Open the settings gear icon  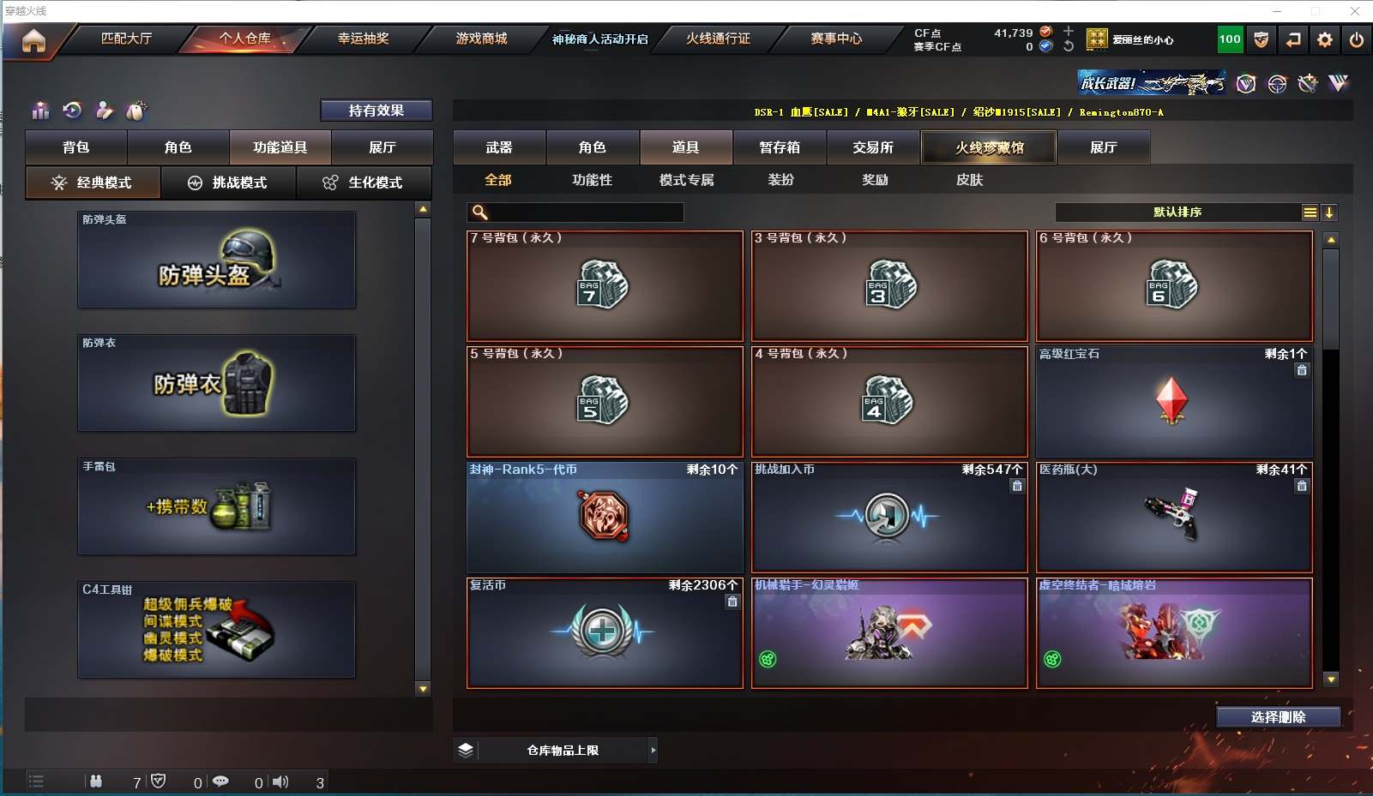(1325, 39)
